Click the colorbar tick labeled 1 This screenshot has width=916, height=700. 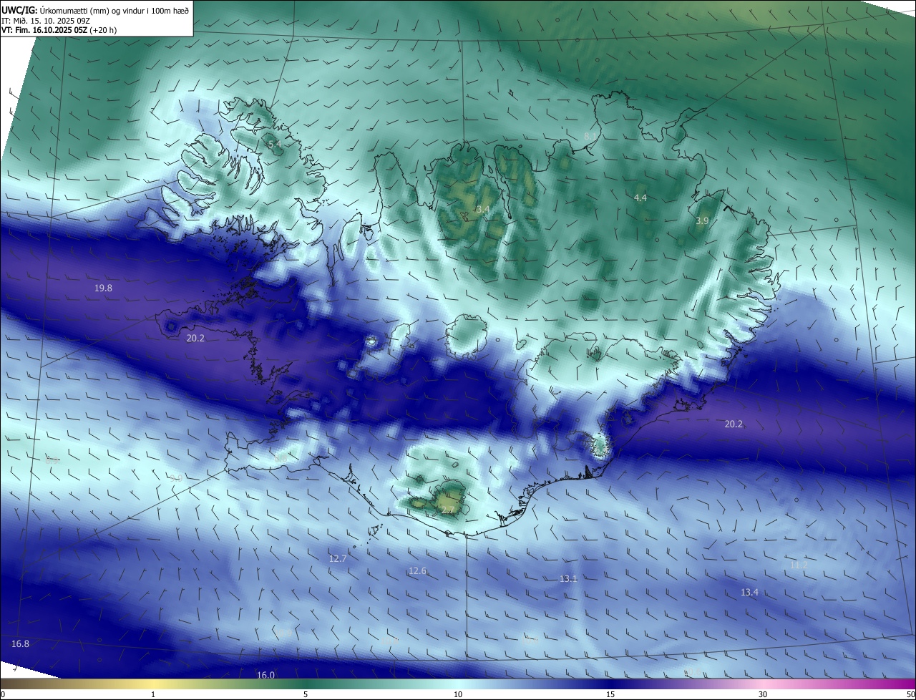(153, 694)
